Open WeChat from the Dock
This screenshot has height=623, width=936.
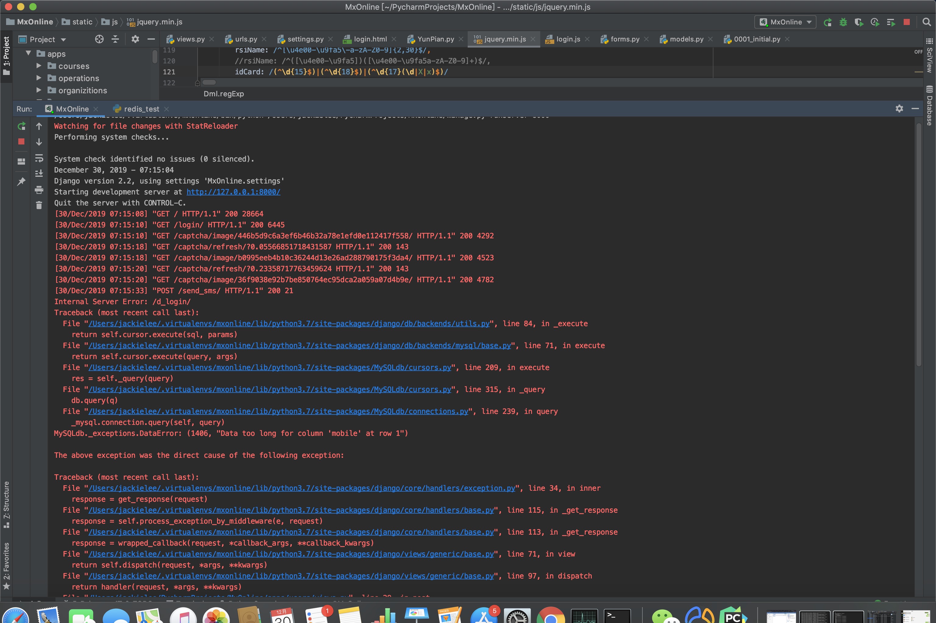665,616
